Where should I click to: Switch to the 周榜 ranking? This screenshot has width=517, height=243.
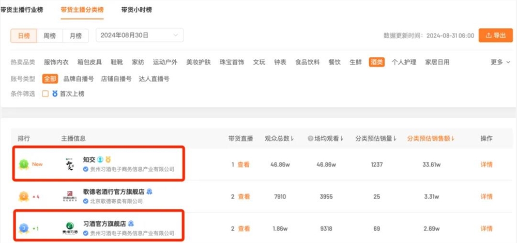[x=50, y=36]
